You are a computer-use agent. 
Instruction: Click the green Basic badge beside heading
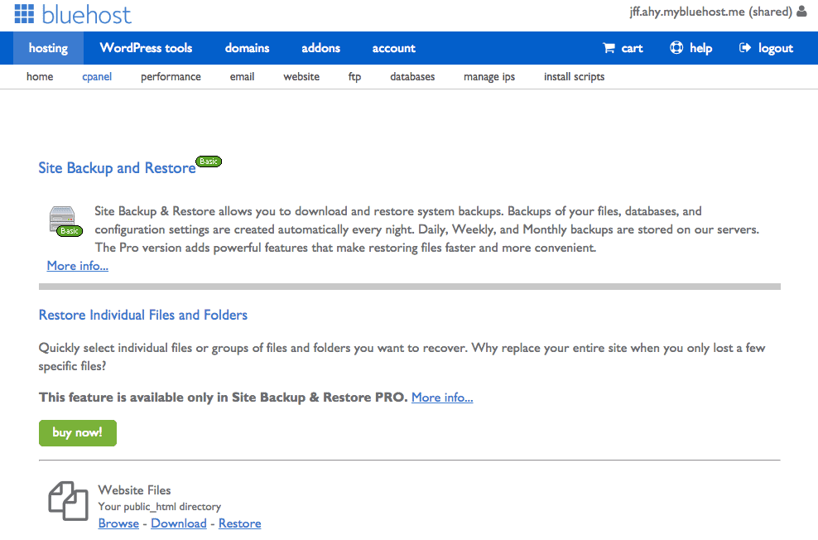[209, 162]
